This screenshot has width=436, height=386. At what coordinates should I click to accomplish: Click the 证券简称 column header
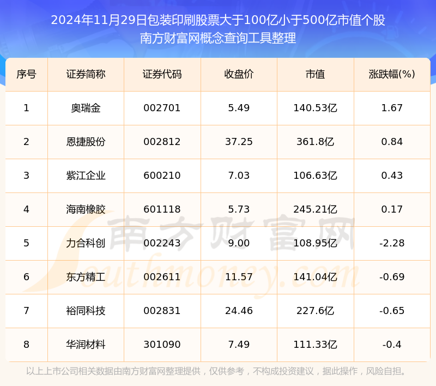[x=86, y=74]
